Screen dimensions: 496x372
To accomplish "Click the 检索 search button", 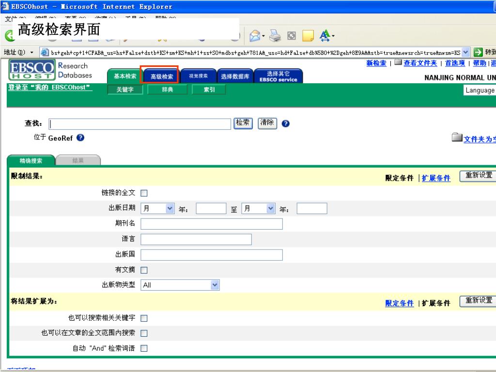I will pyautogui.click(x=243, y=123).
